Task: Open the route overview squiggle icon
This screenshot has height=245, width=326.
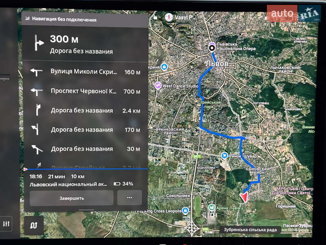Action: (x=33, y=225)
